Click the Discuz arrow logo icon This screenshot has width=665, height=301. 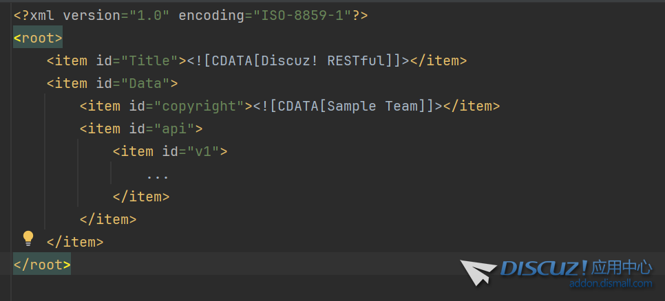coord(478,271)
